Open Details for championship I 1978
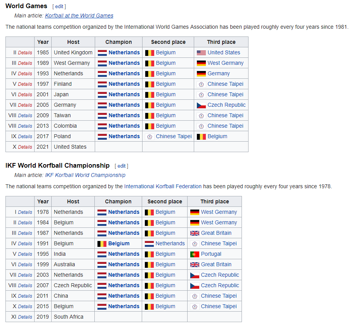The image size is (353, 326). click(25, 212)
